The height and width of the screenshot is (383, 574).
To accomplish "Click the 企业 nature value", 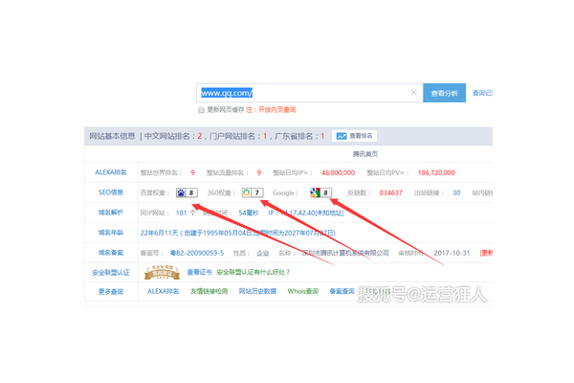I will [263, 253].
